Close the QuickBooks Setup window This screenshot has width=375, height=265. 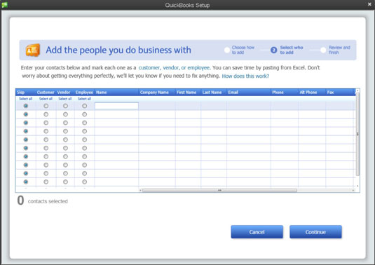(x=369, y=4)
